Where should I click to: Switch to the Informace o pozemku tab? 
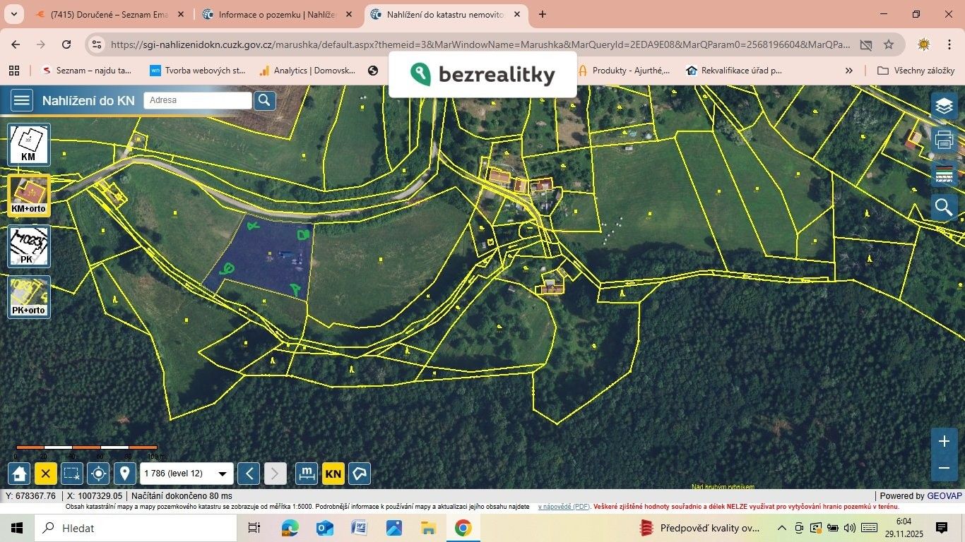click(x=276, y=14)
